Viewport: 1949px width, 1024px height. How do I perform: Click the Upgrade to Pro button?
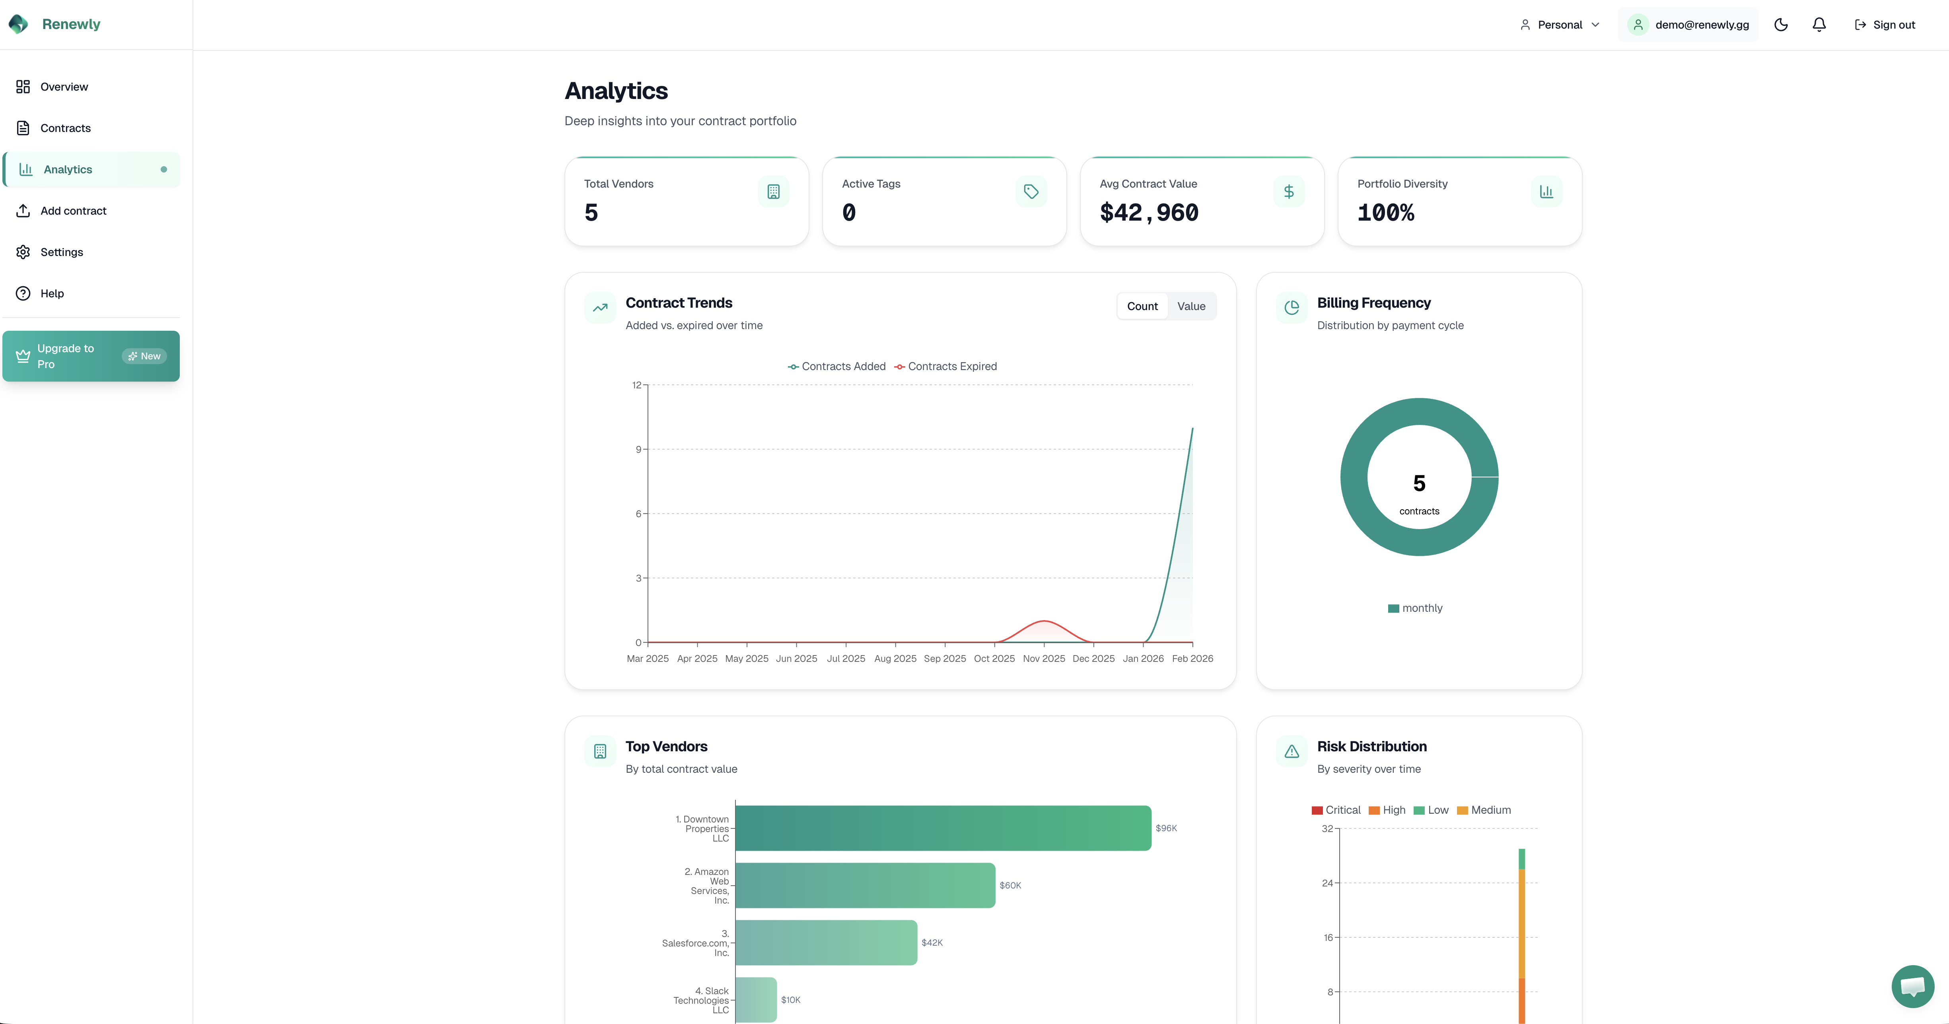click(91, 355)
